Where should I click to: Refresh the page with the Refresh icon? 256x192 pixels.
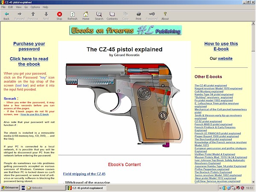[73, 16]
